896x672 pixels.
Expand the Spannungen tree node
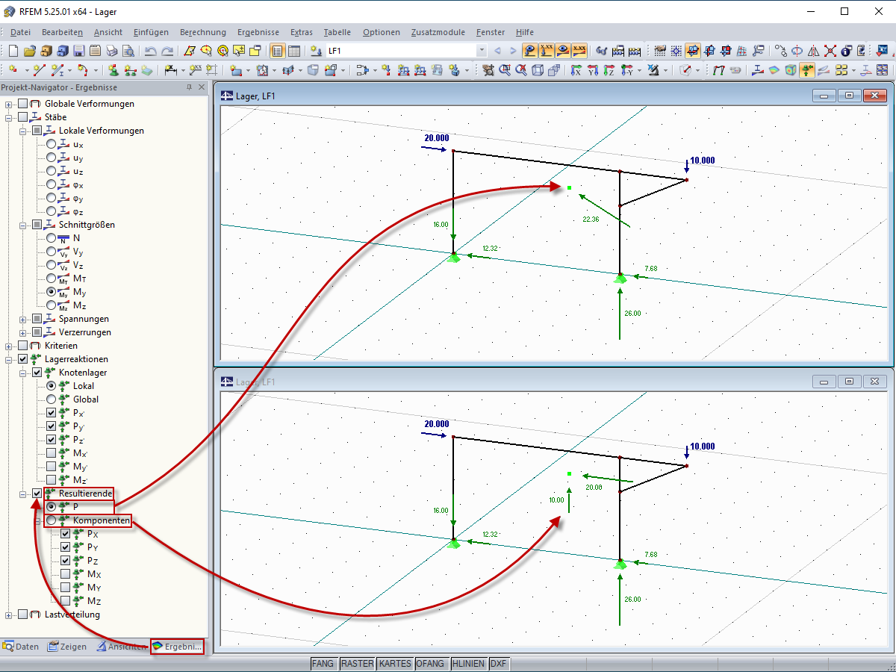coord(23,319)
